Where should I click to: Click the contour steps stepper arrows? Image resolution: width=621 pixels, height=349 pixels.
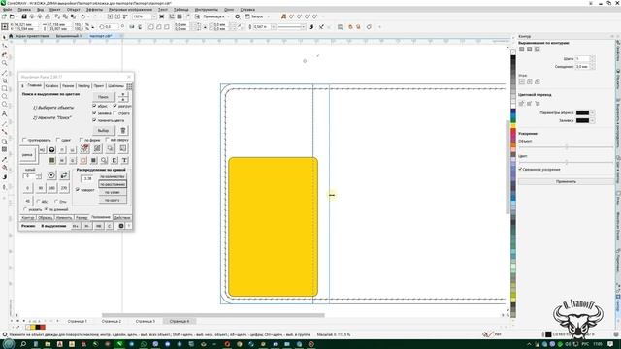point(592,58)
